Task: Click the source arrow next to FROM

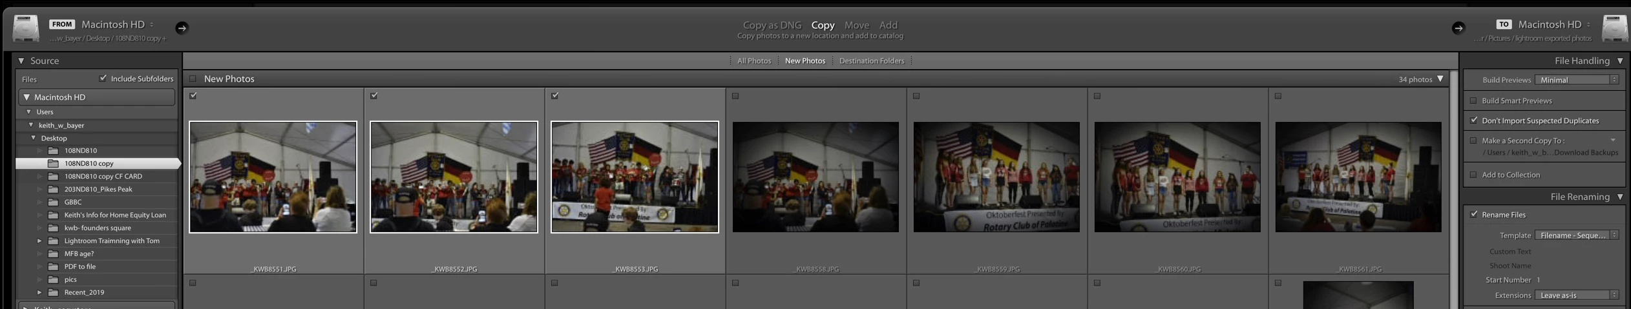Action: [x=182, y=28]
